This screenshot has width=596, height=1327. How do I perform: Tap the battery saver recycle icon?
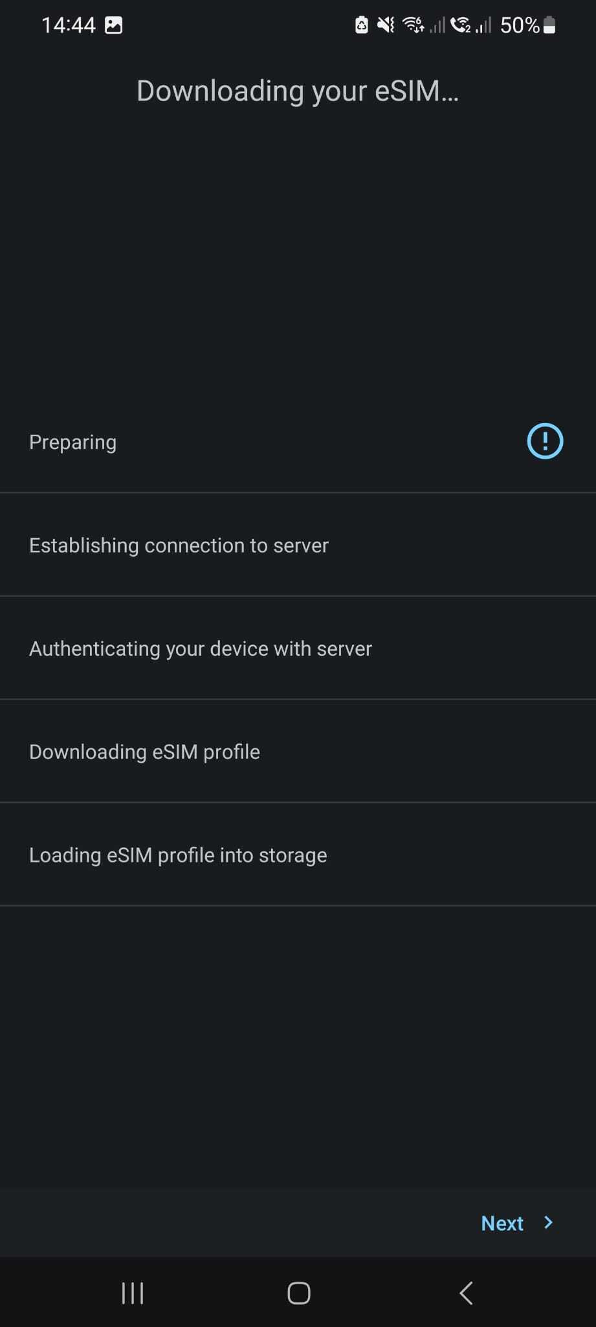click(362, 25)
